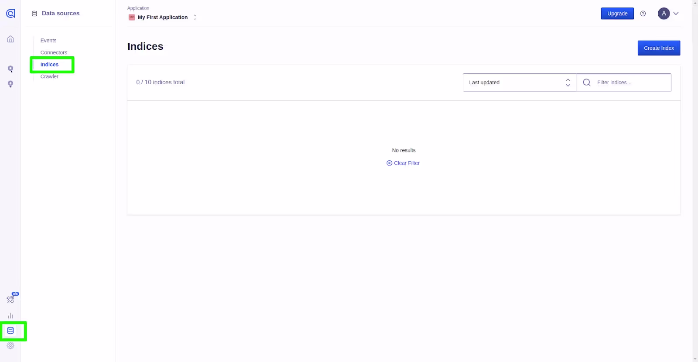This screenshot has height=362, width=698.
Task: Go to Events in Data sources
Action: [48, 41]
